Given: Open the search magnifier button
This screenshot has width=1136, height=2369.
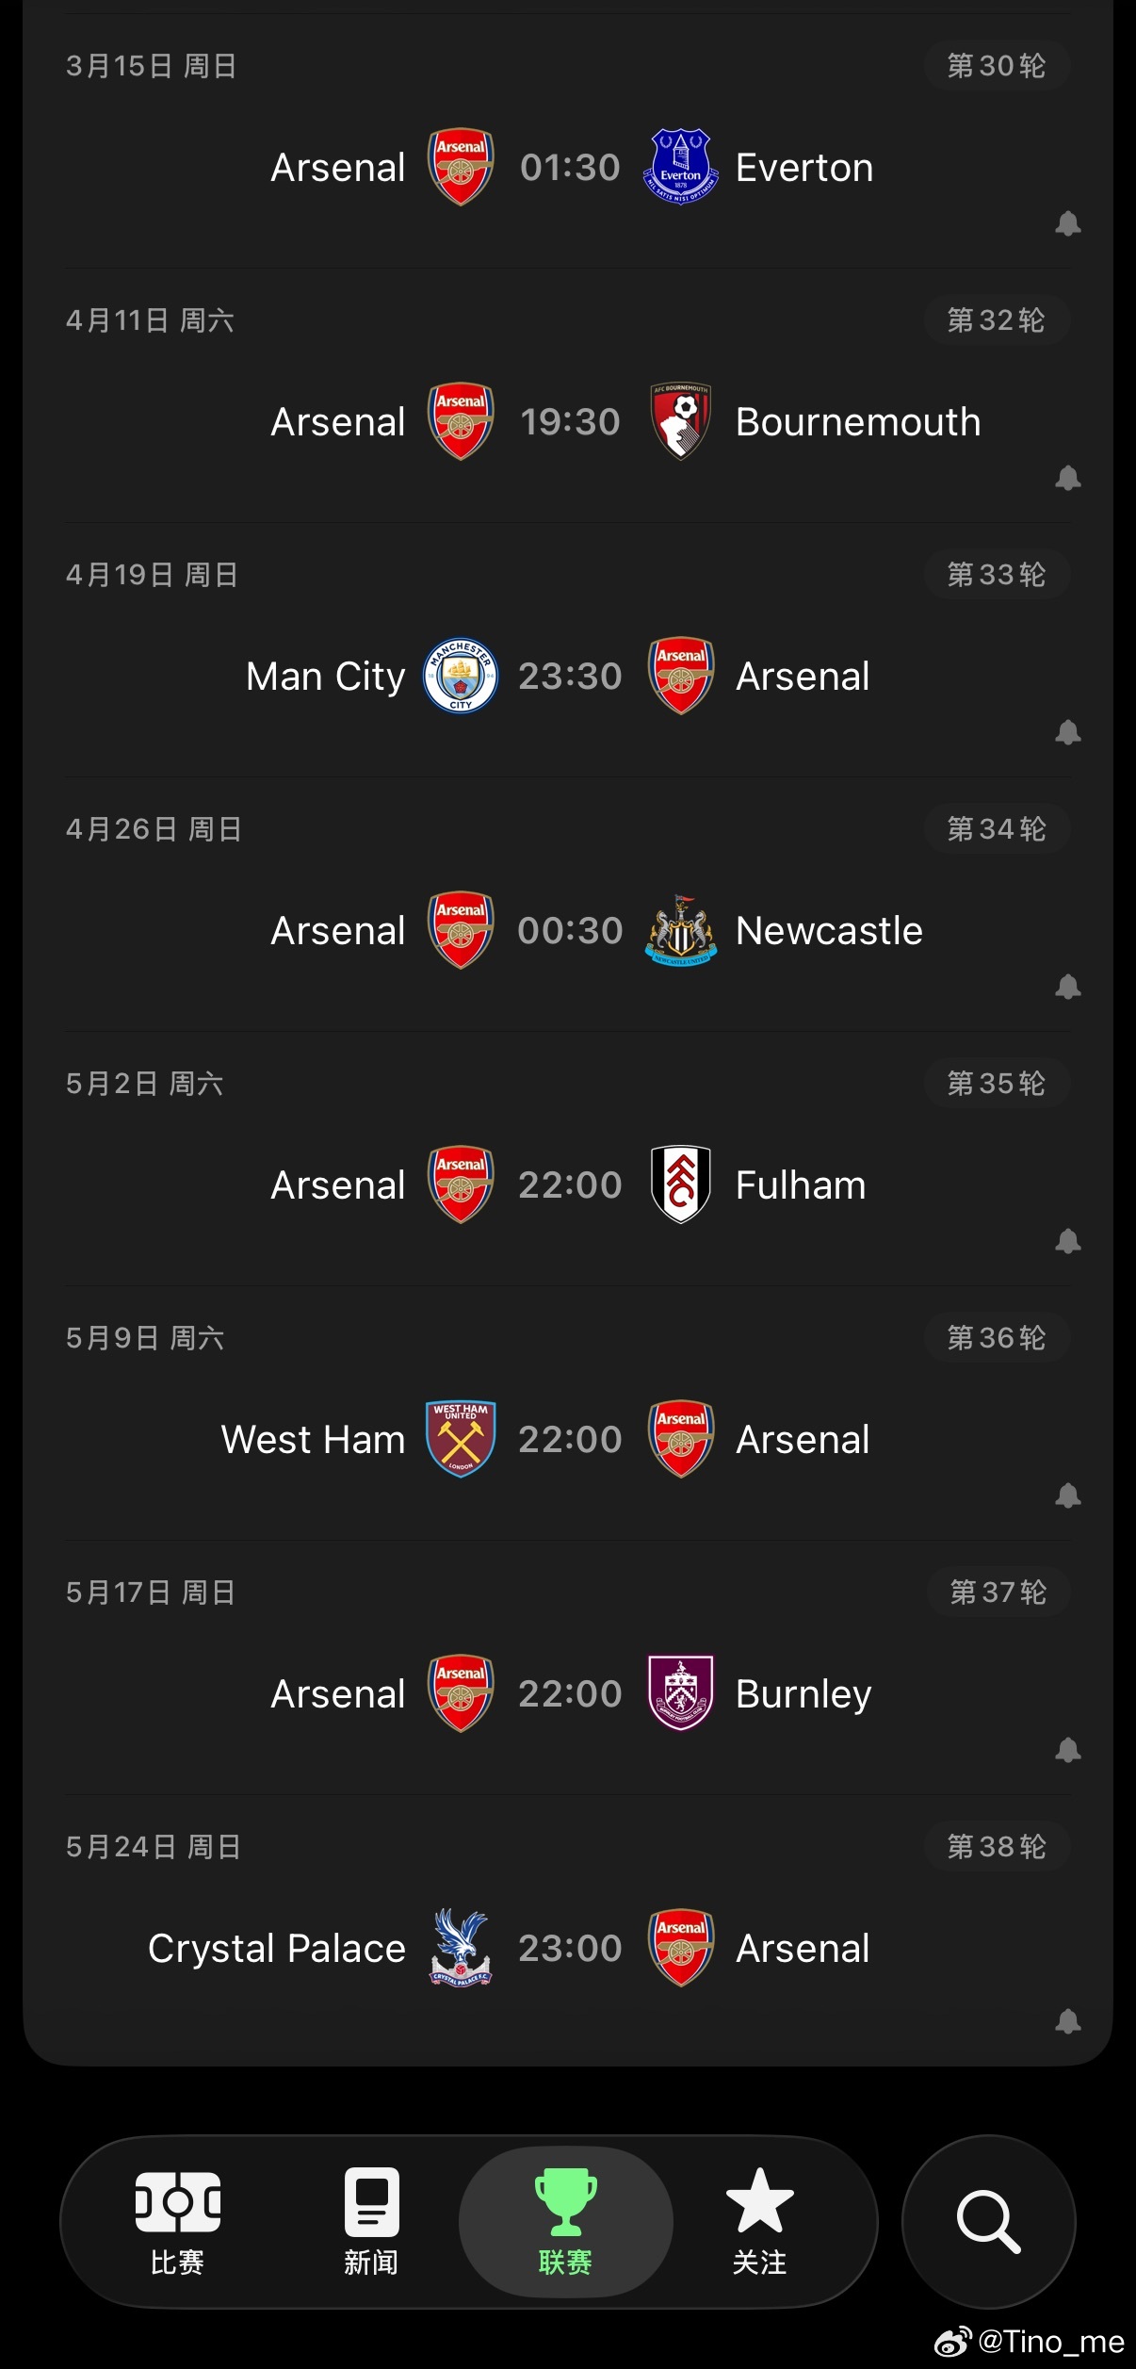Looking at the screenshot, I should (988, 2222).
